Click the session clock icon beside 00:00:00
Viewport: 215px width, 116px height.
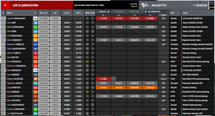(194, 5)
